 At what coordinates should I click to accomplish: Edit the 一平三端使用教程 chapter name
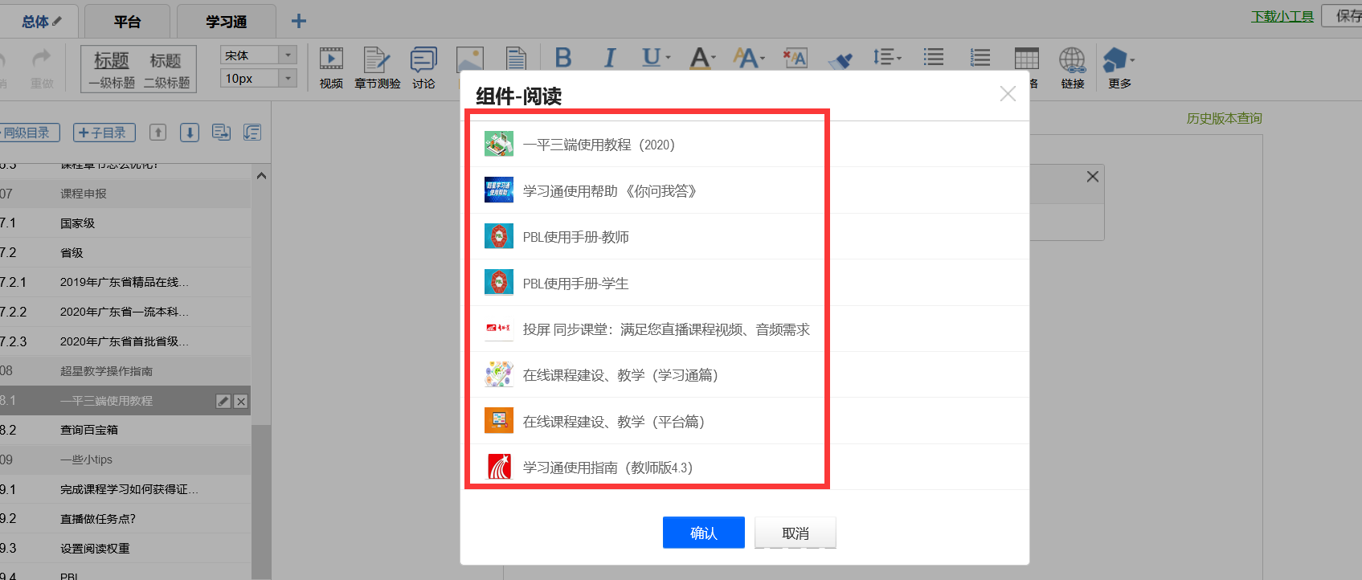click(223, 401)
